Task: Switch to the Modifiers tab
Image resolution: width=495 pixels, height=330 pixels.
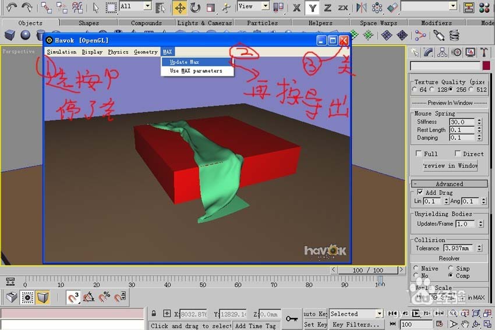Action: [x=437, y=23]
